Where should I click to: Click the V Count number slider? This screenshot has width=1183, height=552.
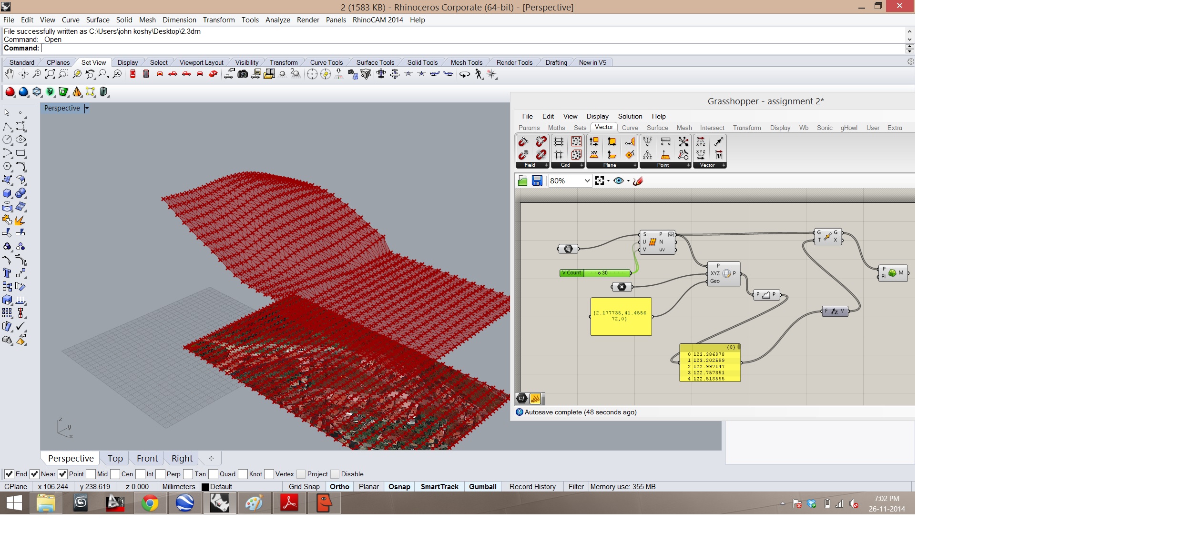point(595,273)
